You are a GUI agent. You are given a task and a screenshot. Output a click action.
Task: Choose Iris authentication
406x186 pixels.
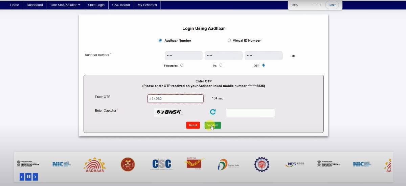(221, 65)
